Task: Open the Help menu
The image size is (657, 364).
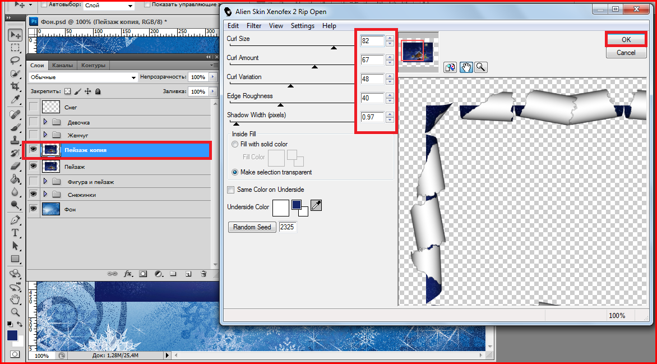Action: pyautogui.click(x=329, y=26)
